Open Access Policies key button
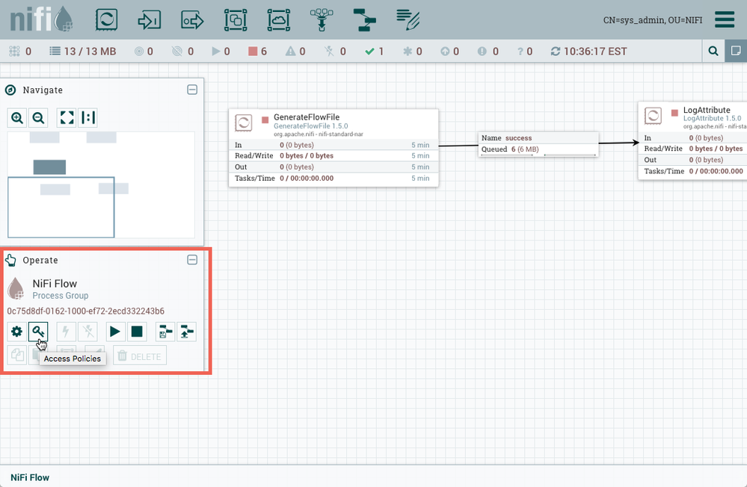747x487 pixels. 38,332
